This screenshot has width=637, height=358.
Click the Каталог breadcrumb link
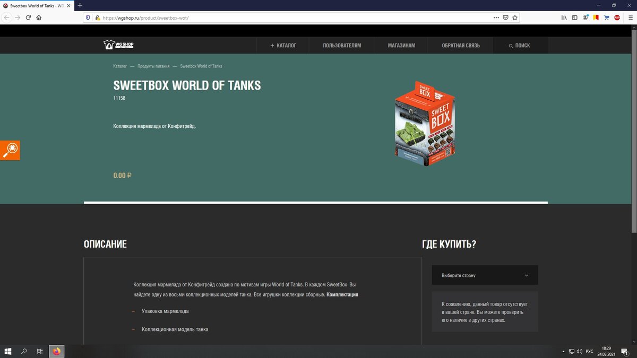coord(120,66)
